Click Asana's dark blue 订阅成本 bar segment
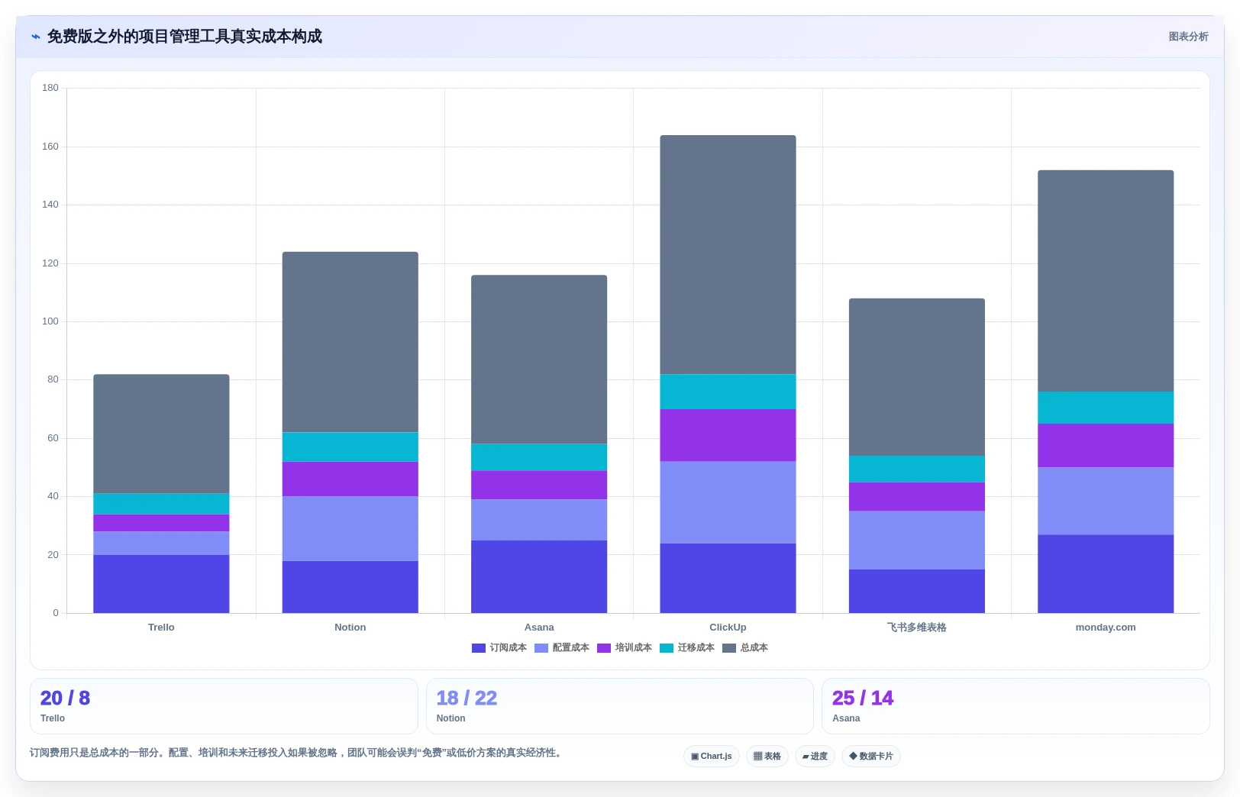The image size is (1240, 797). tap(539, 577)
